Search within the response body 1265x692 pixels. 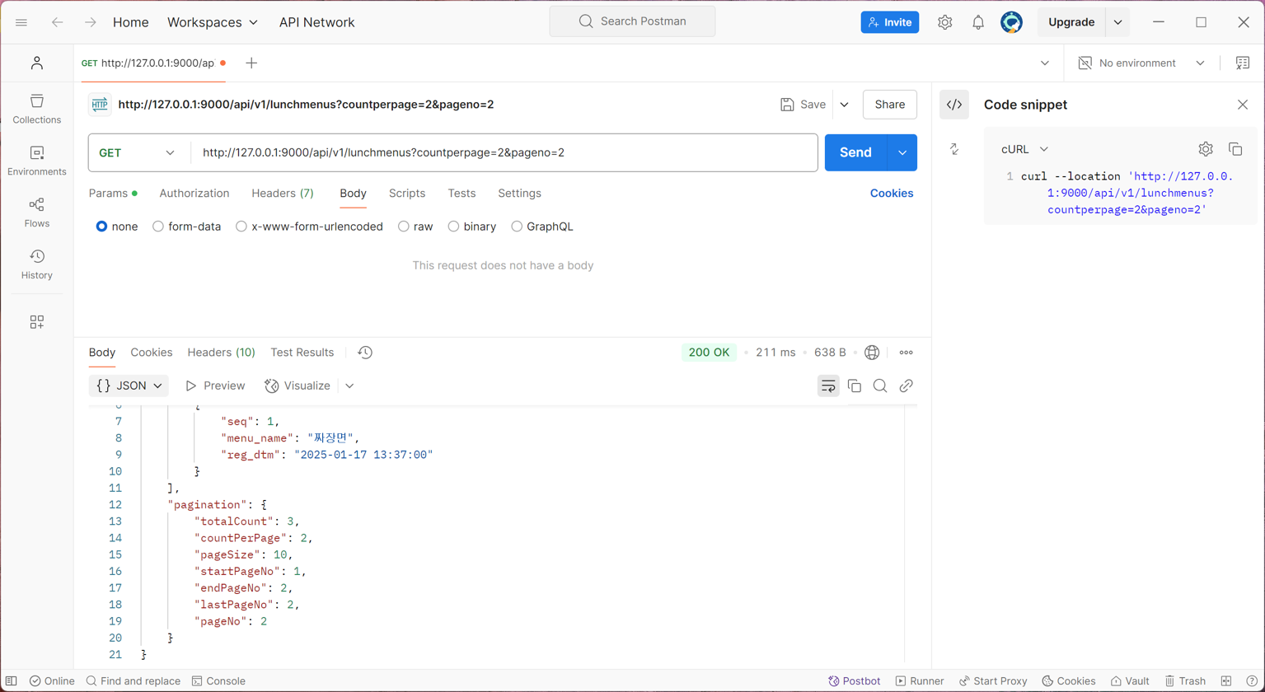(880, 386)
